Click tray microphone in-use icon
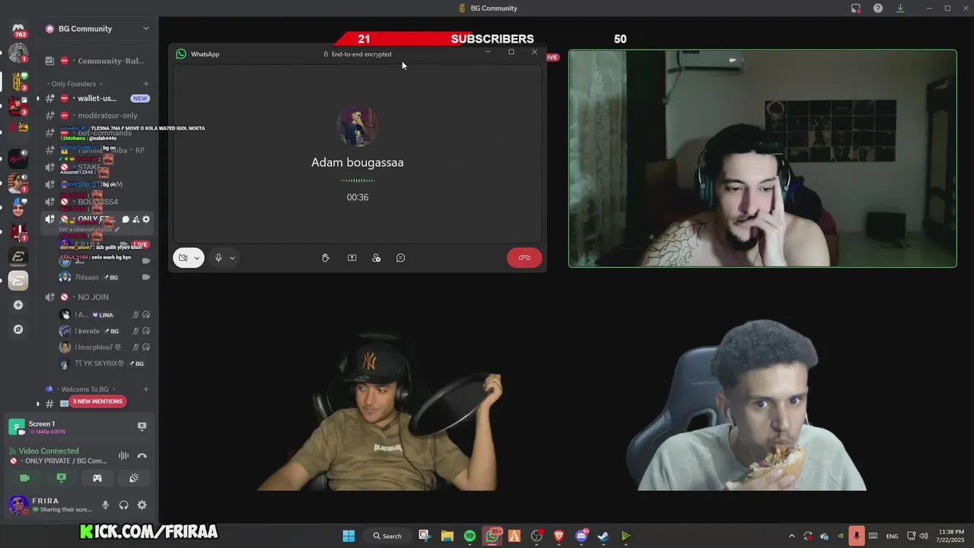The width and height of the screenshot is (974, 548). click(x=857, y=536)
